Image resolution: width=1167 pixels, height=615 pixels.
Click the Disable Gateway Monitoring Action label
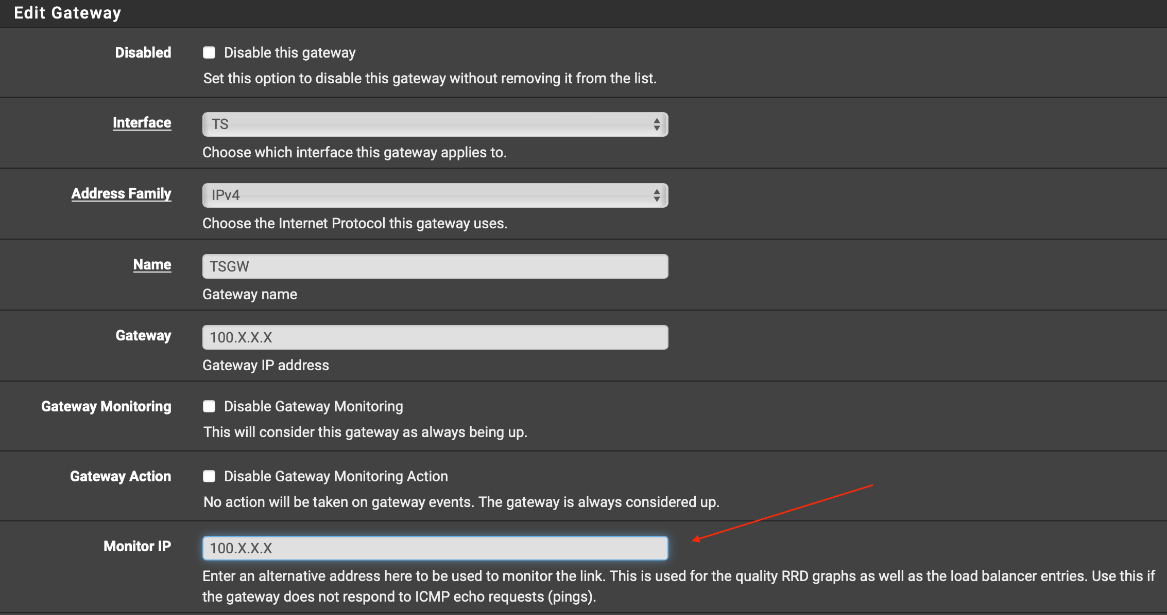[336, 476]
